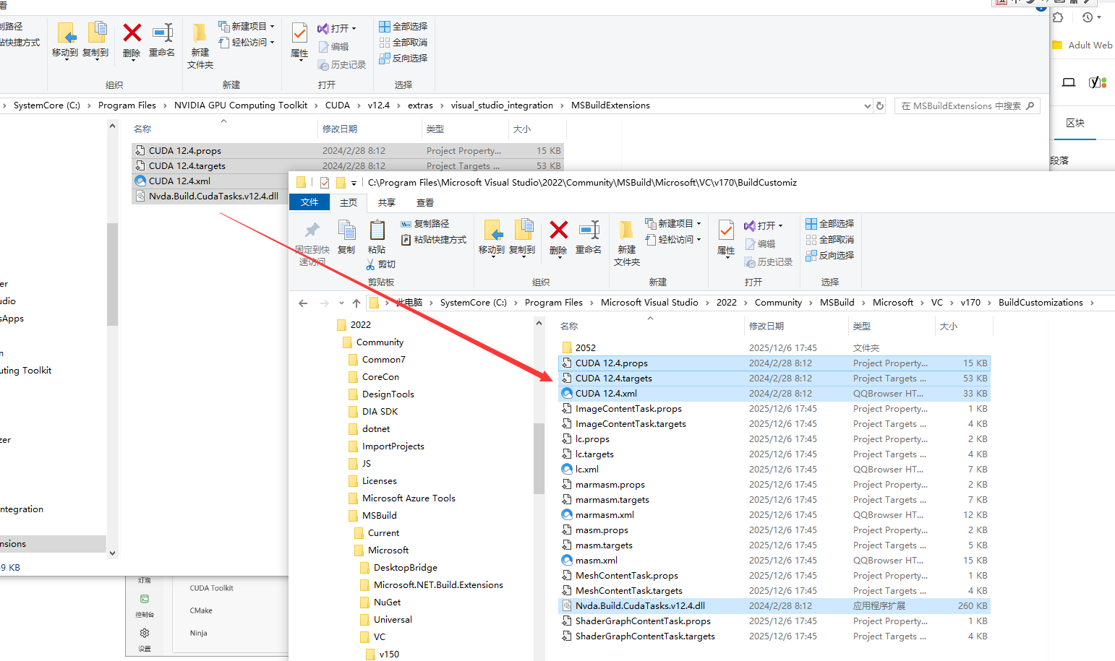Sort by the Date Modified column header in front window
1115x661 pixels.
point(766,327)
